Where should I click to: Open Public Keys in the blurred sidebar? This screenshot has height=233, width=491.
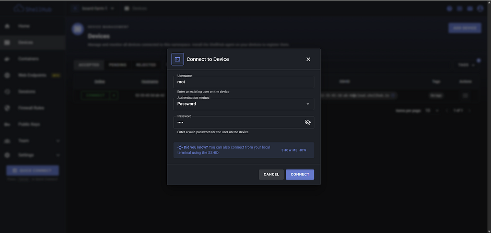point(33,124)
